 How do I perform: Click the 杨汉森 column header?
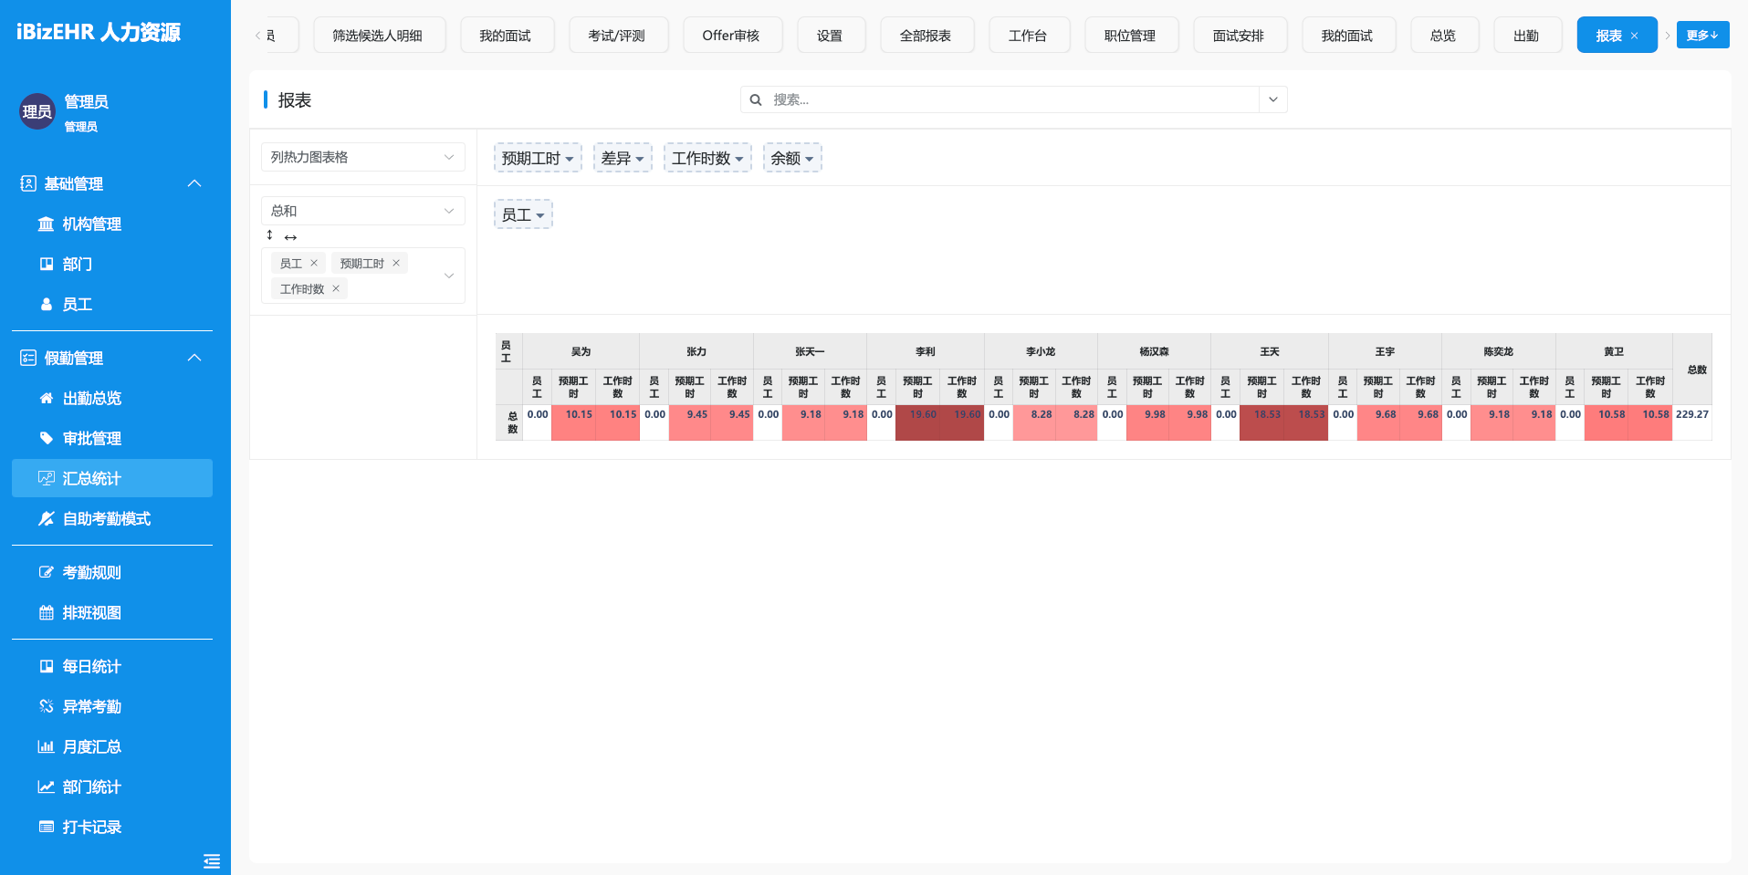pyautogui.click(x=1154, y=351)
